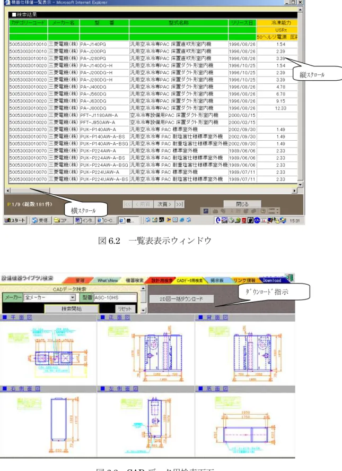This screenshot has height=471, width=342.
Task: Click the exit door icon beside Download tab
Action: coord(289,278)
